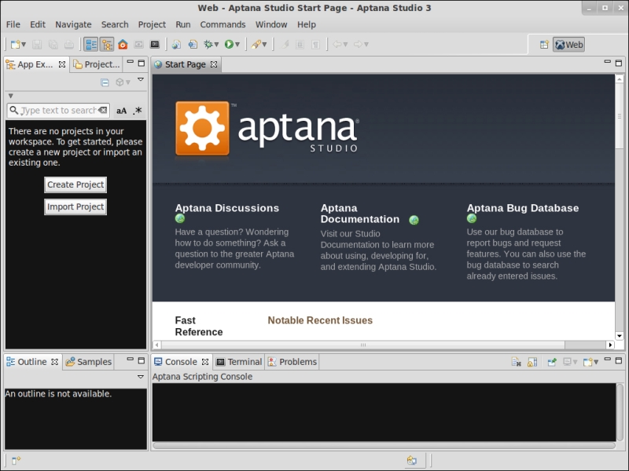Click the Display Selected Console icon
The width and height of the screenshot is (629, 471).
click(x=567, y=362)
